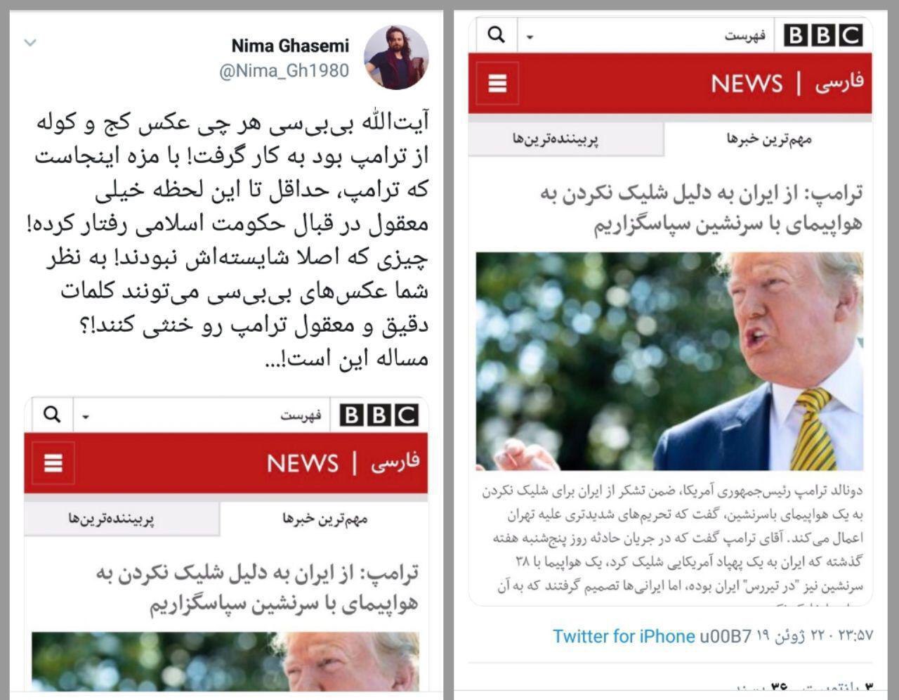Open the Trump headline in the left embedded image
Screen dimensions: 899x700
point(257,588)
